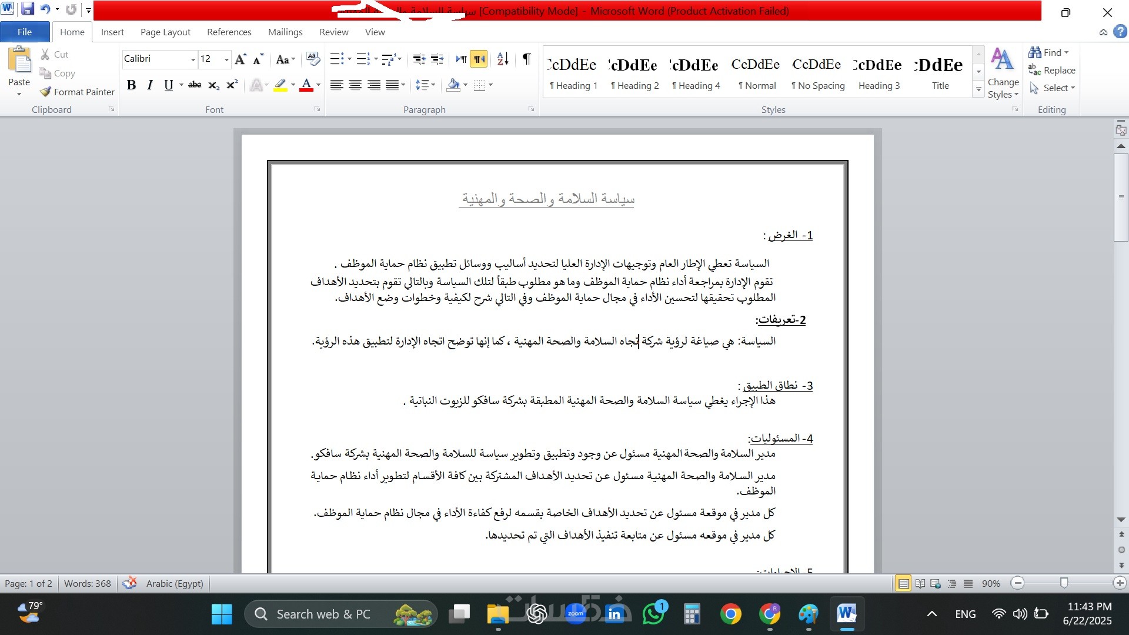1129x635 pixels.
Task: Toggle right-to-left text direction
Action: tap(480, 58)
